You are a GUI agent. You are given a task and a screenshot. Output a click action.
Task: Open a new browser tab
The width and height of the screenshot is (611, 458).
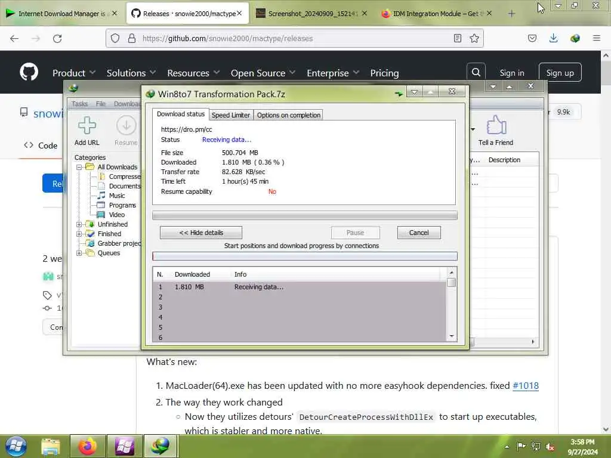[511, 14]
